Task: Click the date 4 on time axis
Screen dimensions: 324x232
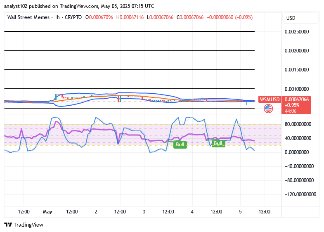Action: pos(192,212)
